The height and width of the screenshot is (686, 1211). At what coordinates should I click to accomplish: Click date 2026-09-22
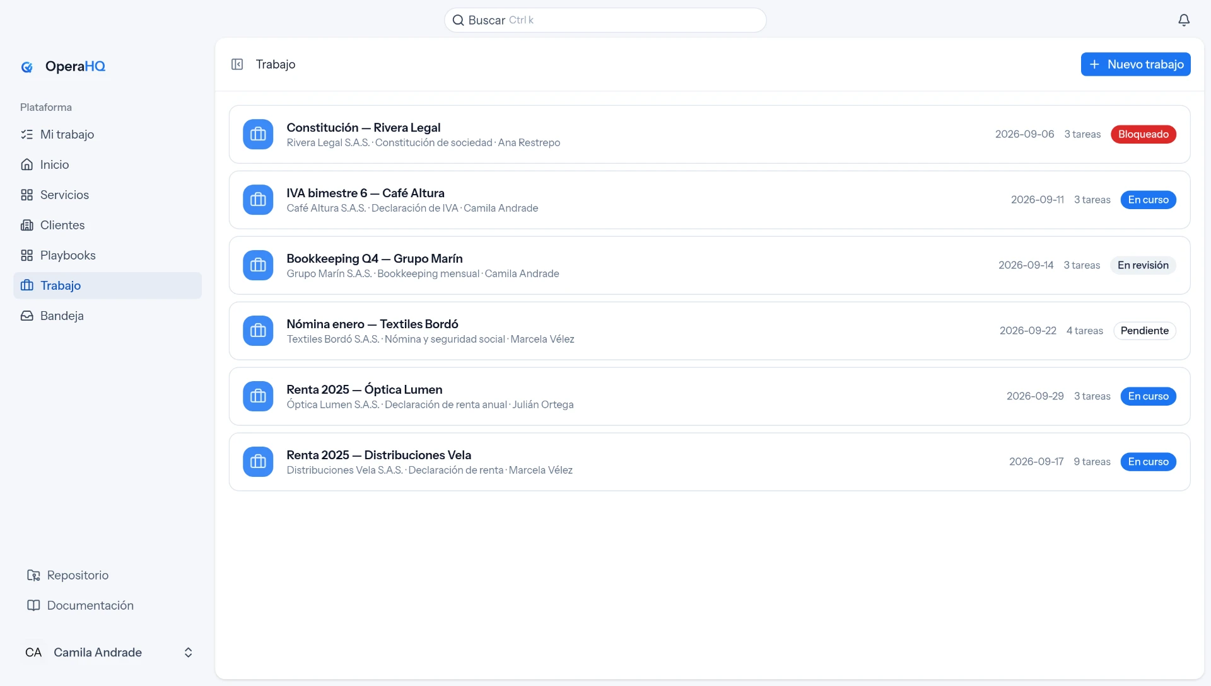pyautogui.click(x=1027, y=331)
